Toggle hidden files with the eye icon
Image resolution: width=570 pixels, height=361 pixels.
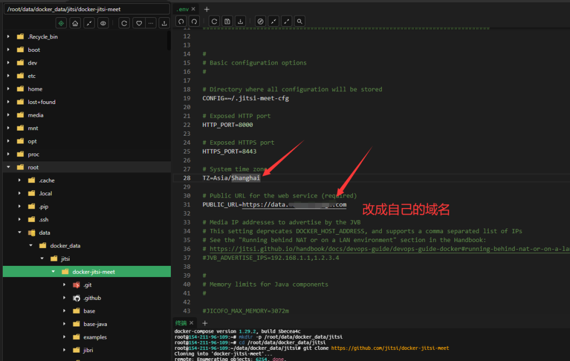(103, 23)
